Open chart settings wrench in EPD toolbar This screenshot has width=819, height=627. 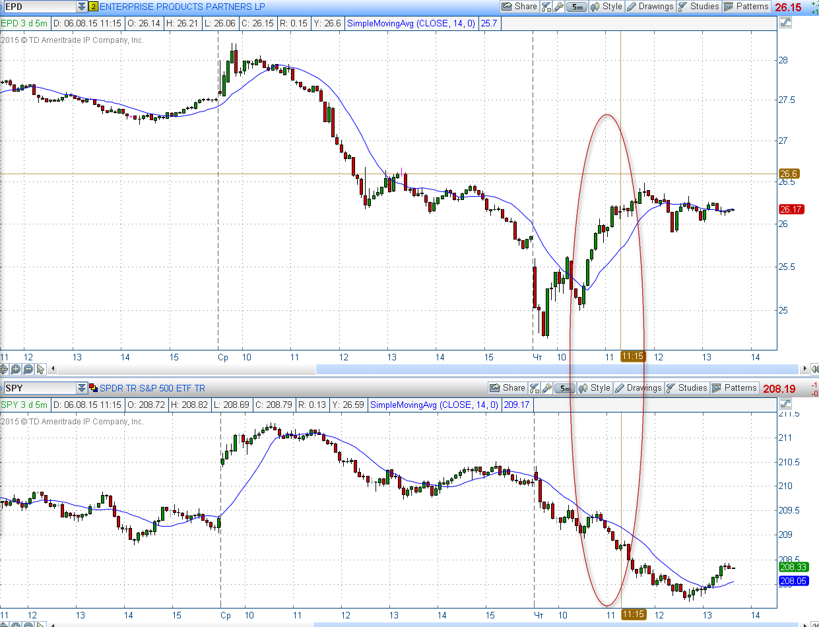pyautogui.click(x=558, y=7)
